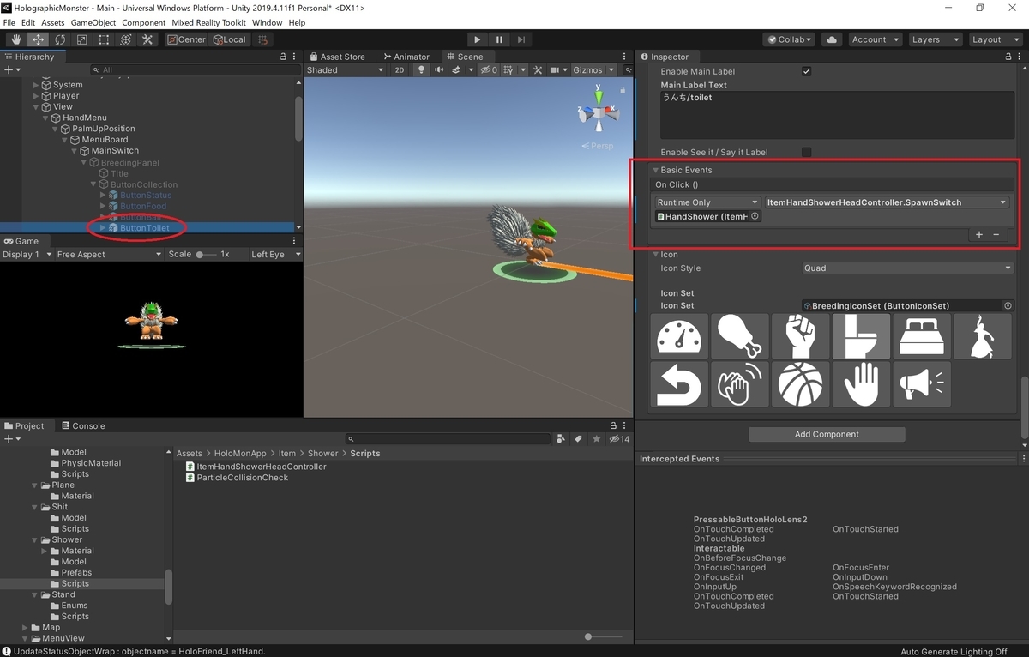
Task: Open the custom editor tools
Action: (x=147, y=39)
